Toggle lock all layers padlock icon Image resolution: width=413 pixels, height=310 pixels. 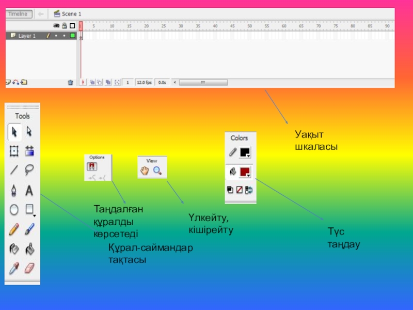point(64,26)
